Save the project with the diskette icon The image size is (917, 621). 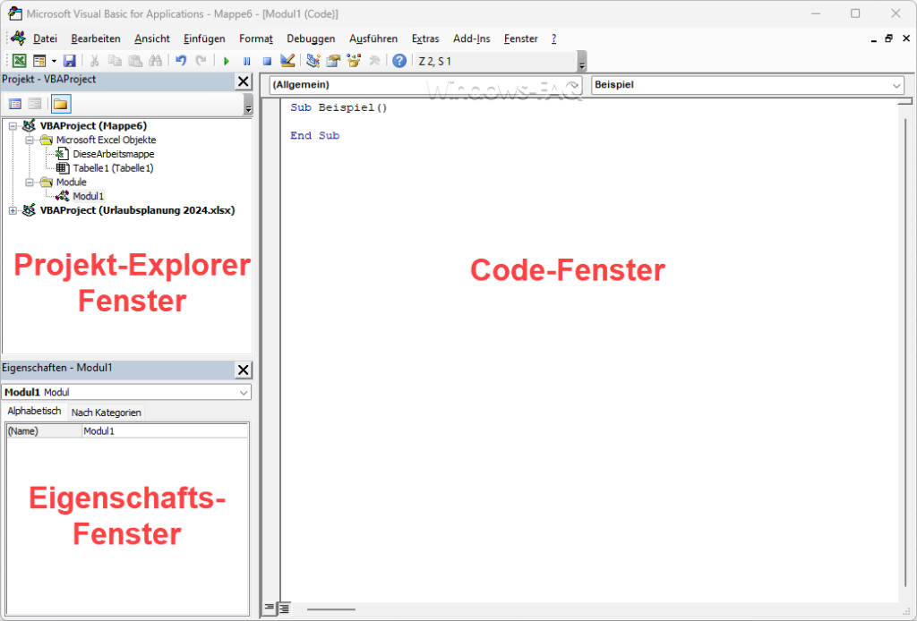[x=70, y=61]
